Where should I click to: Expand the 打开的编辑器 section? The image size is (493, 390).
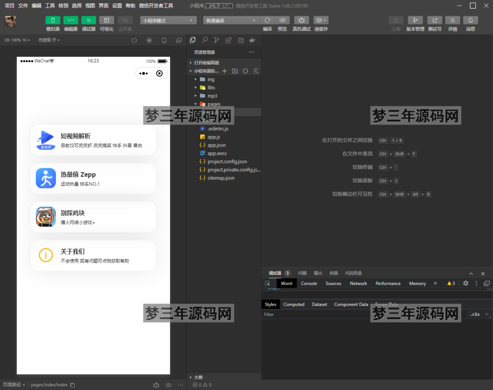[x=224, y=63]
